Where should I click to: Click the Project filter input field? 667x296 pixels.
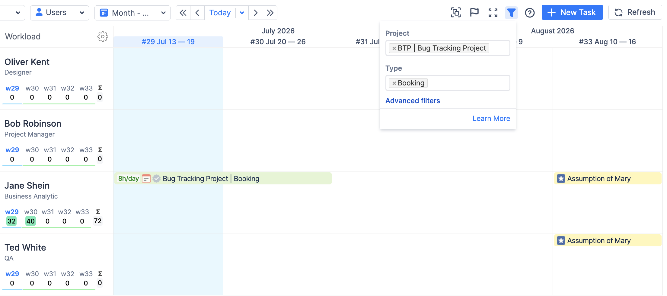[448, 48]
